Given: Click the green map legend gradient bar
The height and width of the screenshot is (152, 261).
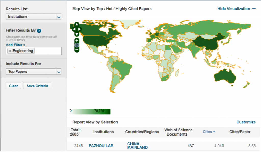Looking at the screenshot, I should pyautogui.click(x=90, y=112).
